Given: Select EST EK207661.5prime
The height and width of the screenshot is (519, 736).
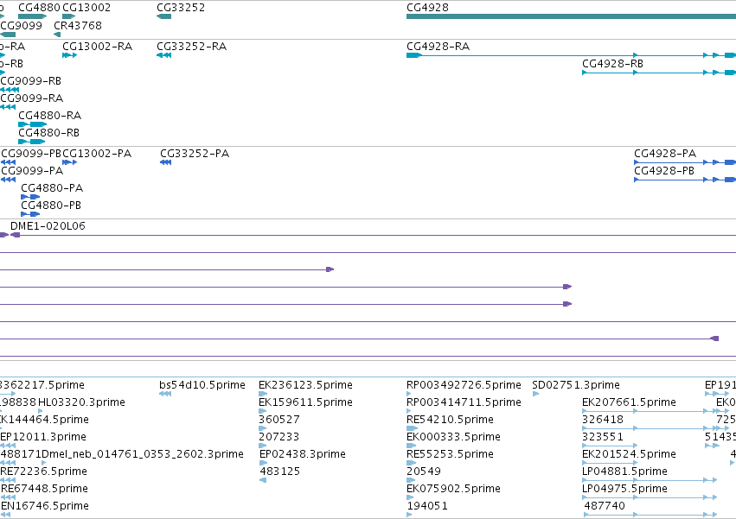Looking at the screenshot, I should 629,402.
